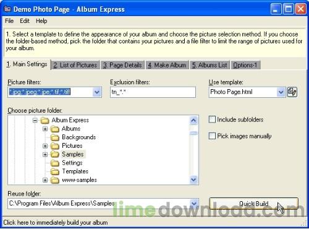
Task: Open the Make Album tab
Action: [167, 65]
